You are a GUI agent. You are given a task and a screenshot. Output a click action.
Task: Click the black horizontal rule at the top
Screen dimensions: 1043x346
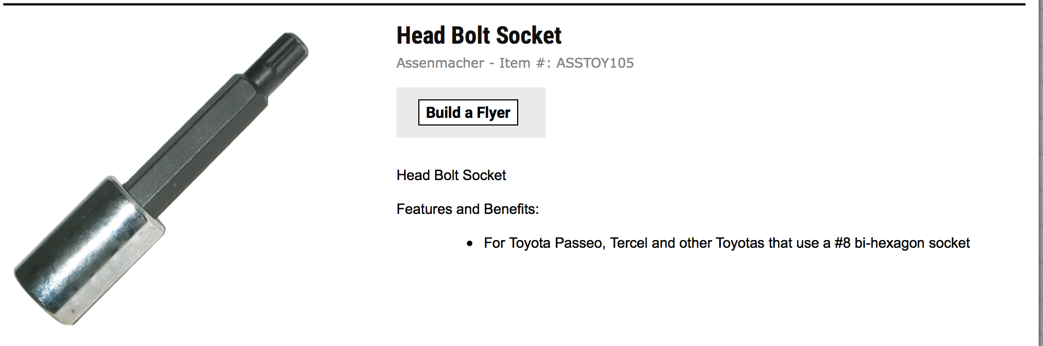513,4
